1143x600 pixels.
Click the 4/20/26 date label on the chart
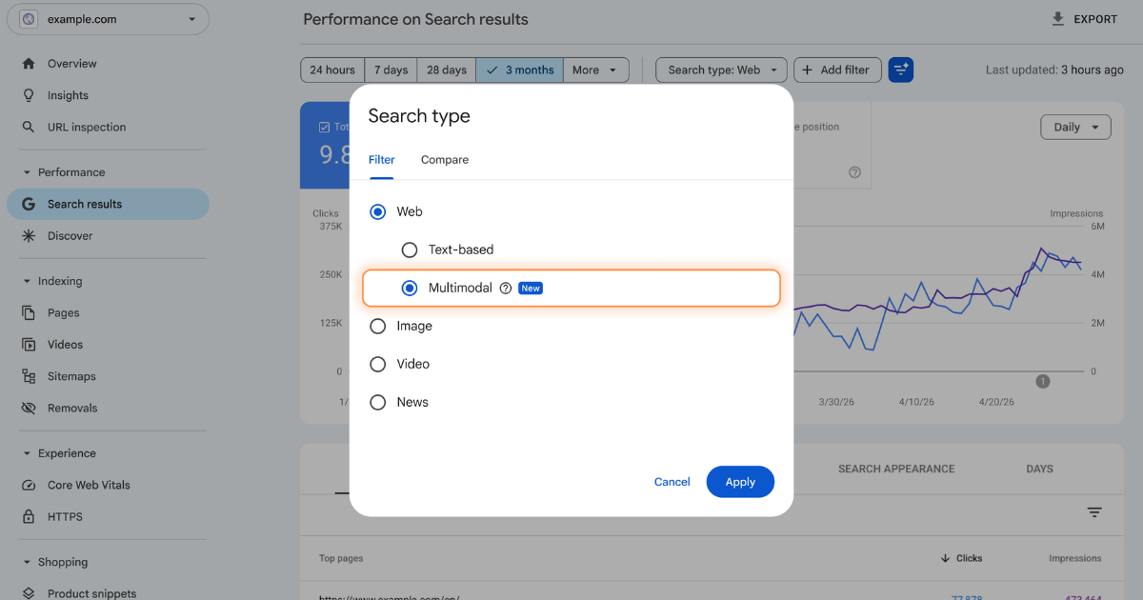(996, 402)
